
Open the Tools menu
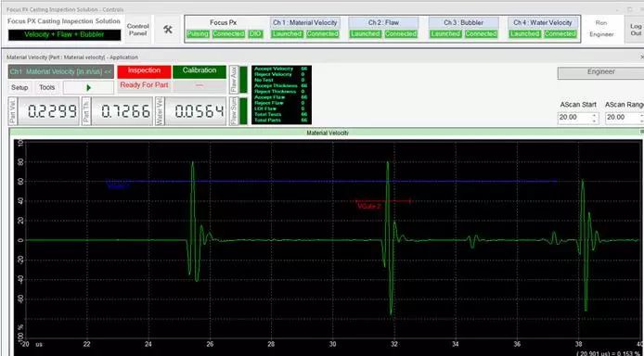pyautogui.click(x=46, y=88)
